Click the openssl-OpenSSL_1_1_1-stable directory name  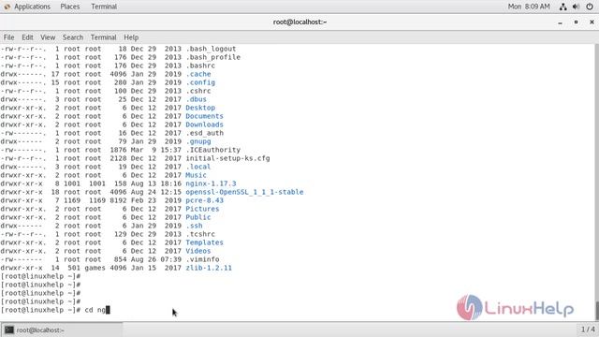point(244,192)
